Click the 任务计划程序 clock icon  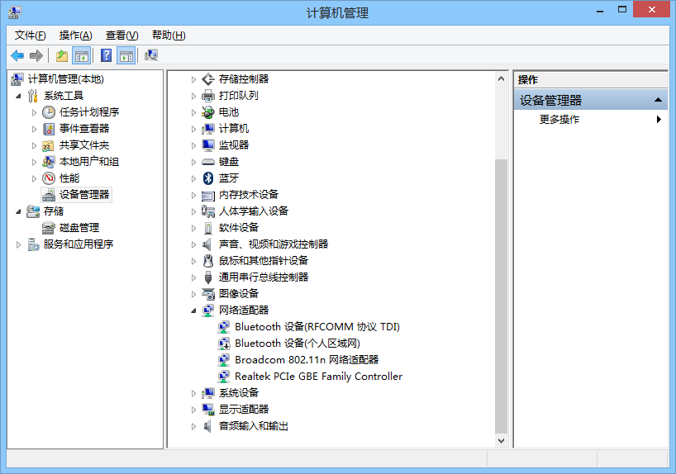[x=49, y=112]
